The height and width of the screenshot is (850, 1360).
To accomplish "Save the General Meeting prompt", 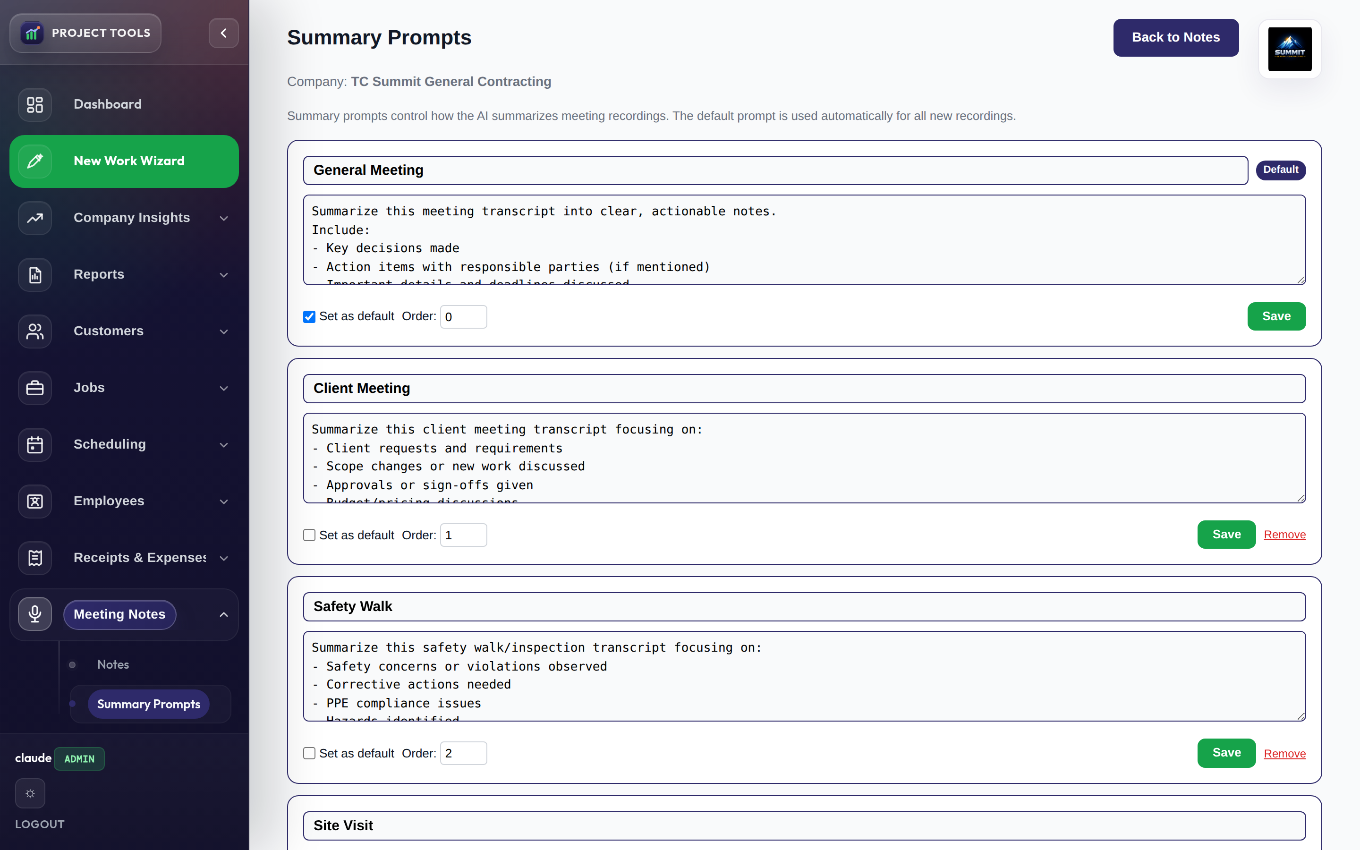I will coord(1276,316).
